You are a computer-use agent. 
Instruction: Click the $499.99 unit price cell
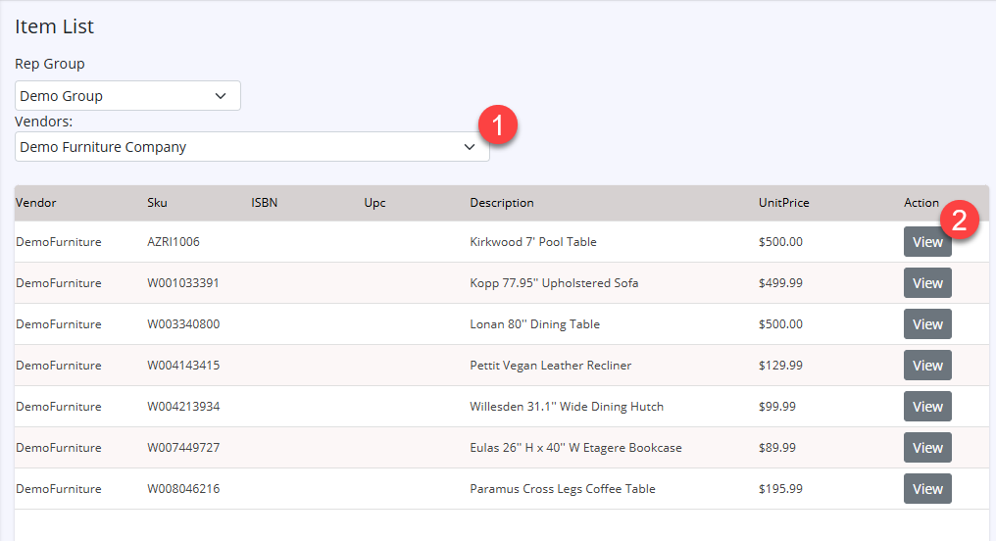point(780,283)
